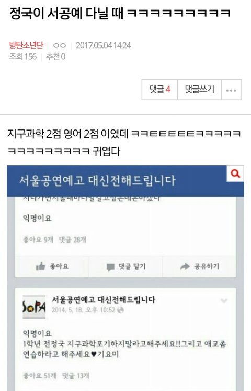
Task: Click the speech bubble 댓글 달기 icon
Action: (110, 267)
